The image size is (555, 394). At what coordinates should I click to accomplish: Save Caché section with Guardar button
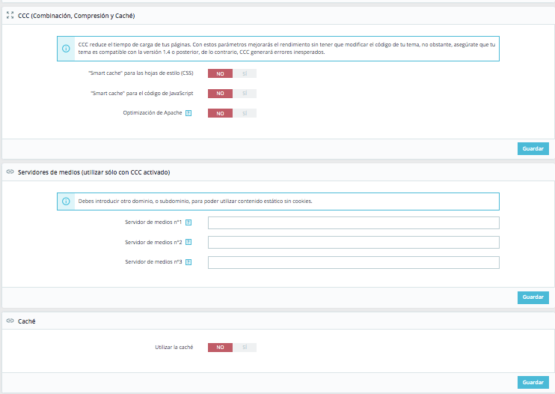click(x=533, y=382)
